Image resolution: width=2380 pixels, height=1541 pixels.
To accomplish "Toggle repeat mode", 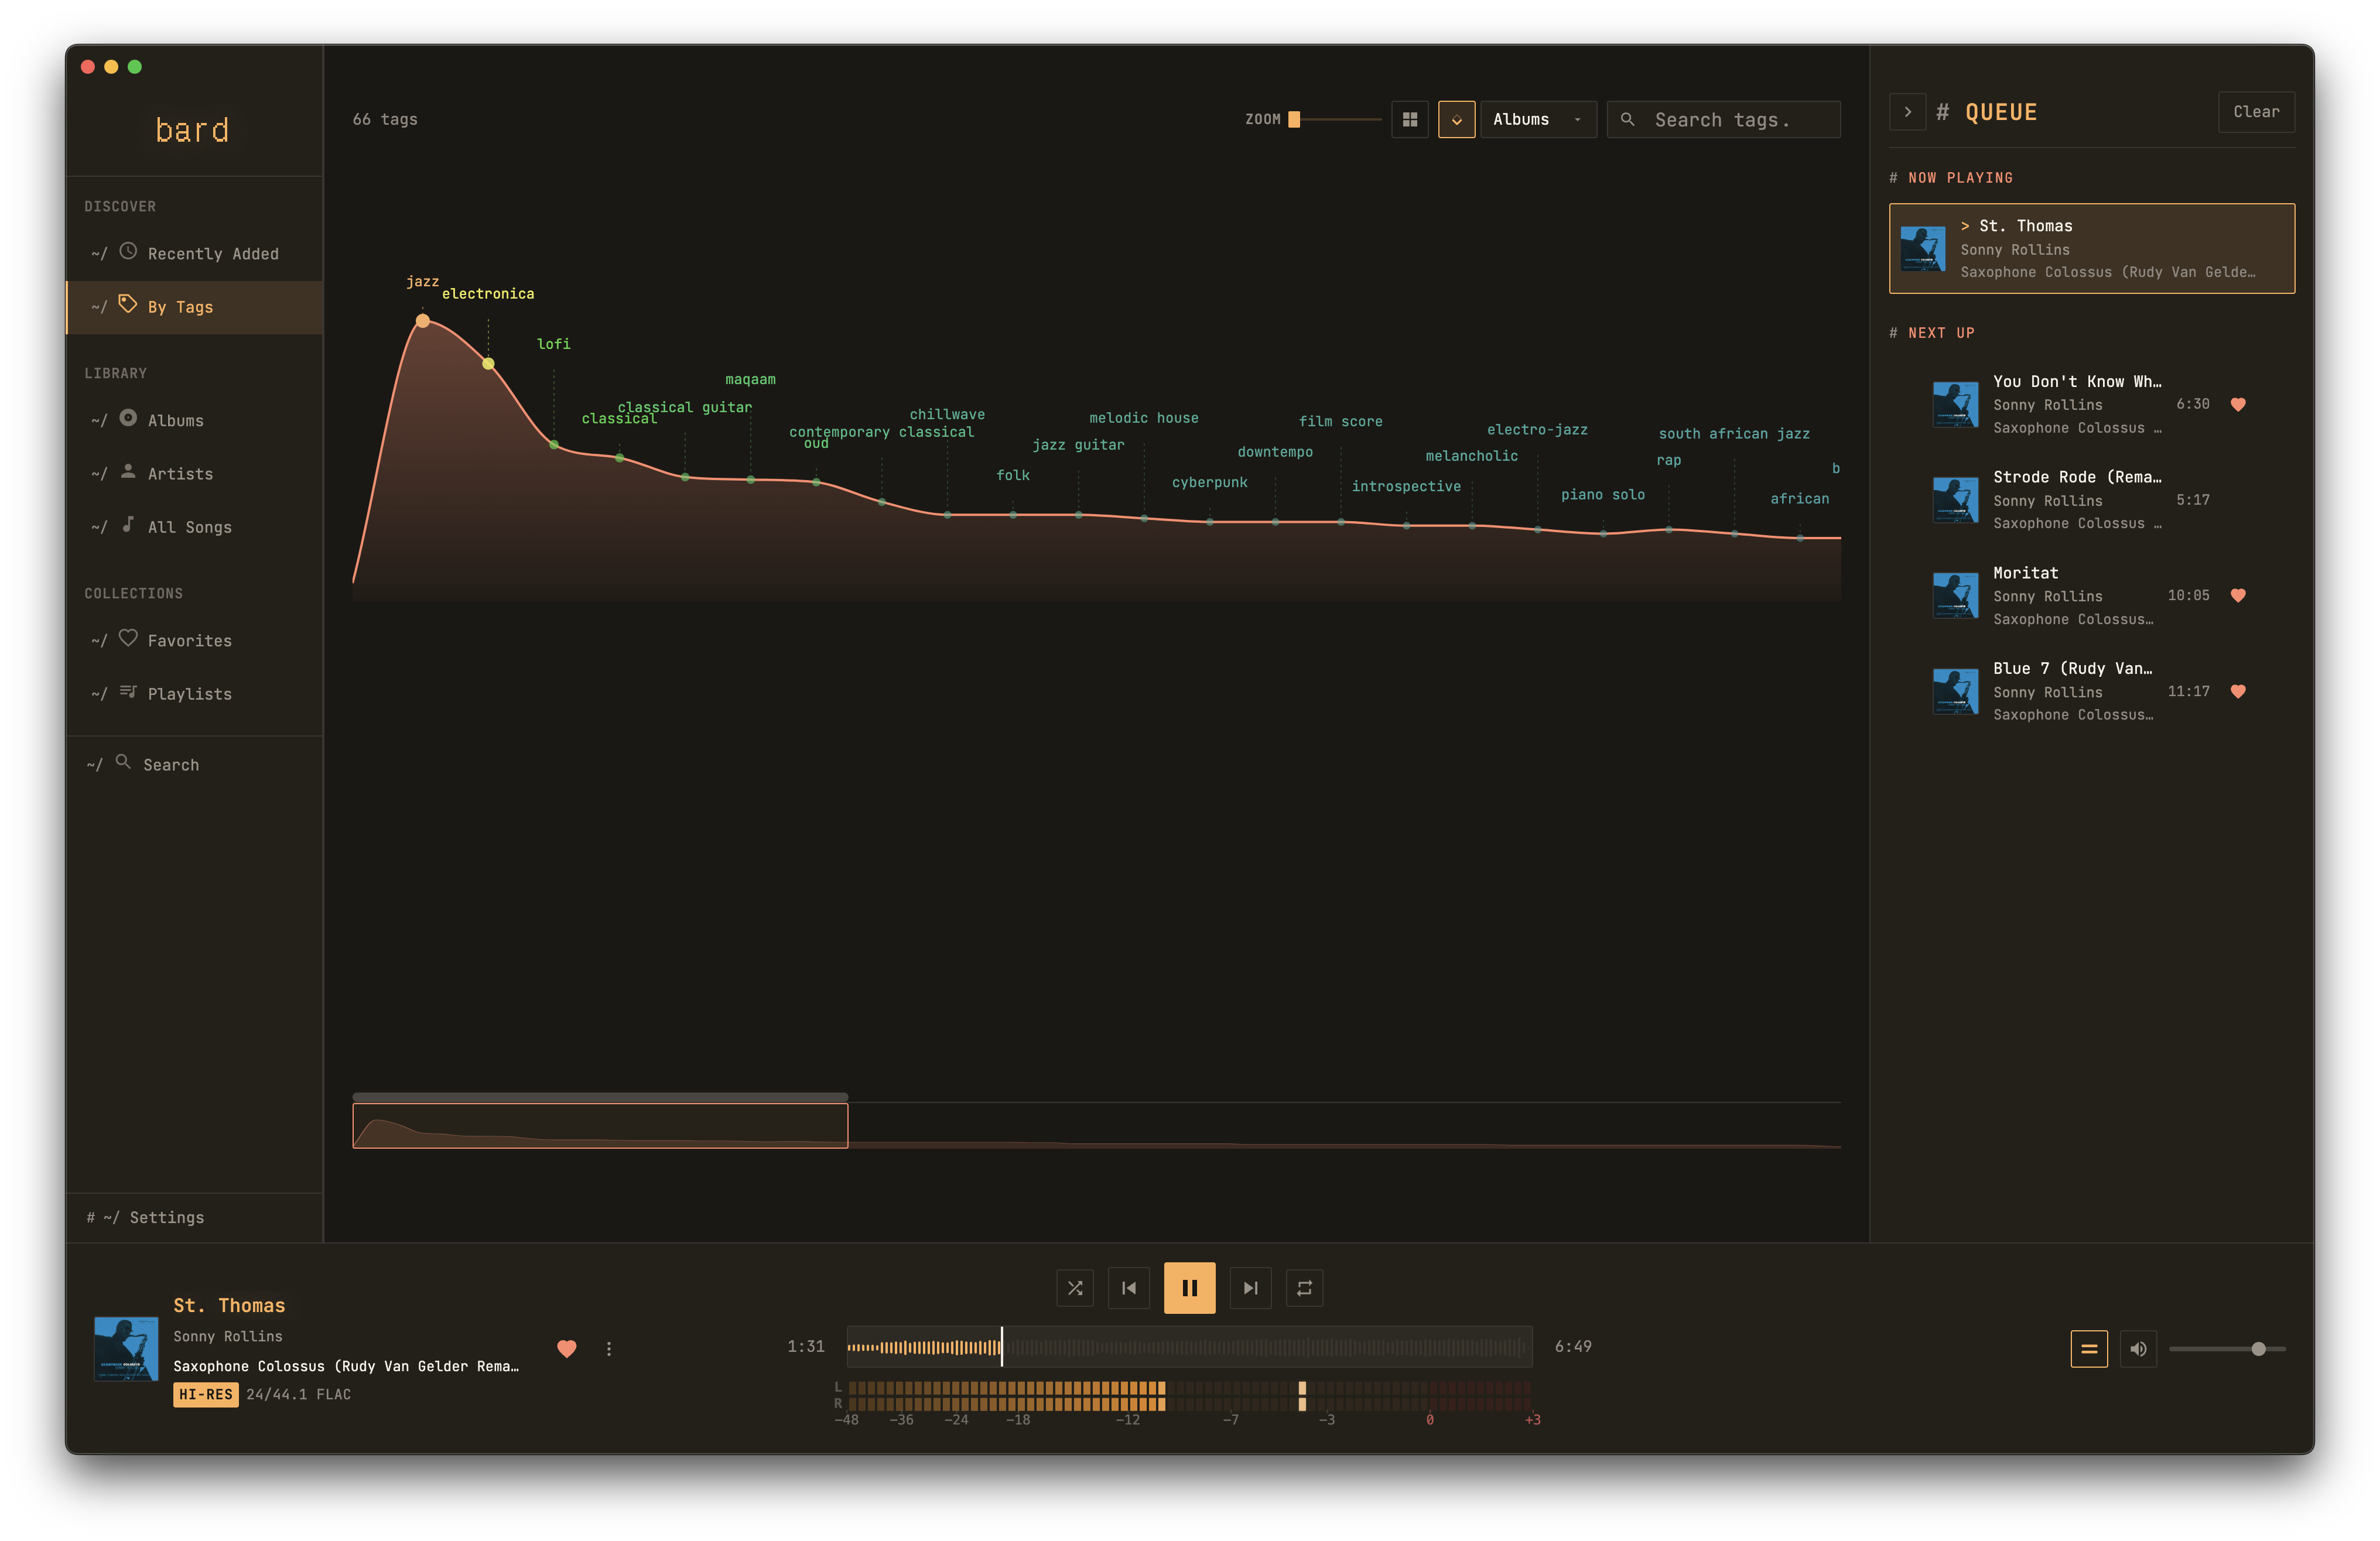I will tap(1304, 1288).
